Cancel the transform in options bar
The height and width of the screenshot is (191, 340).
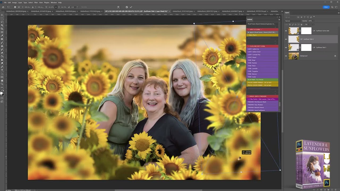[127, 7]
